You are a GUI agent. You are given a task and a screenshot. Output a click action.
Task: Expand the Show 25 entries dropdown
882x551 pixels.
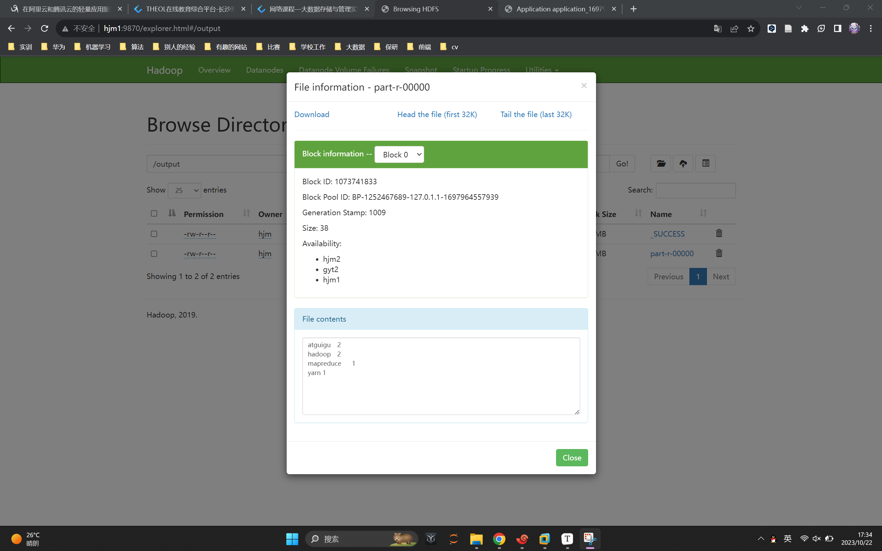184,190
